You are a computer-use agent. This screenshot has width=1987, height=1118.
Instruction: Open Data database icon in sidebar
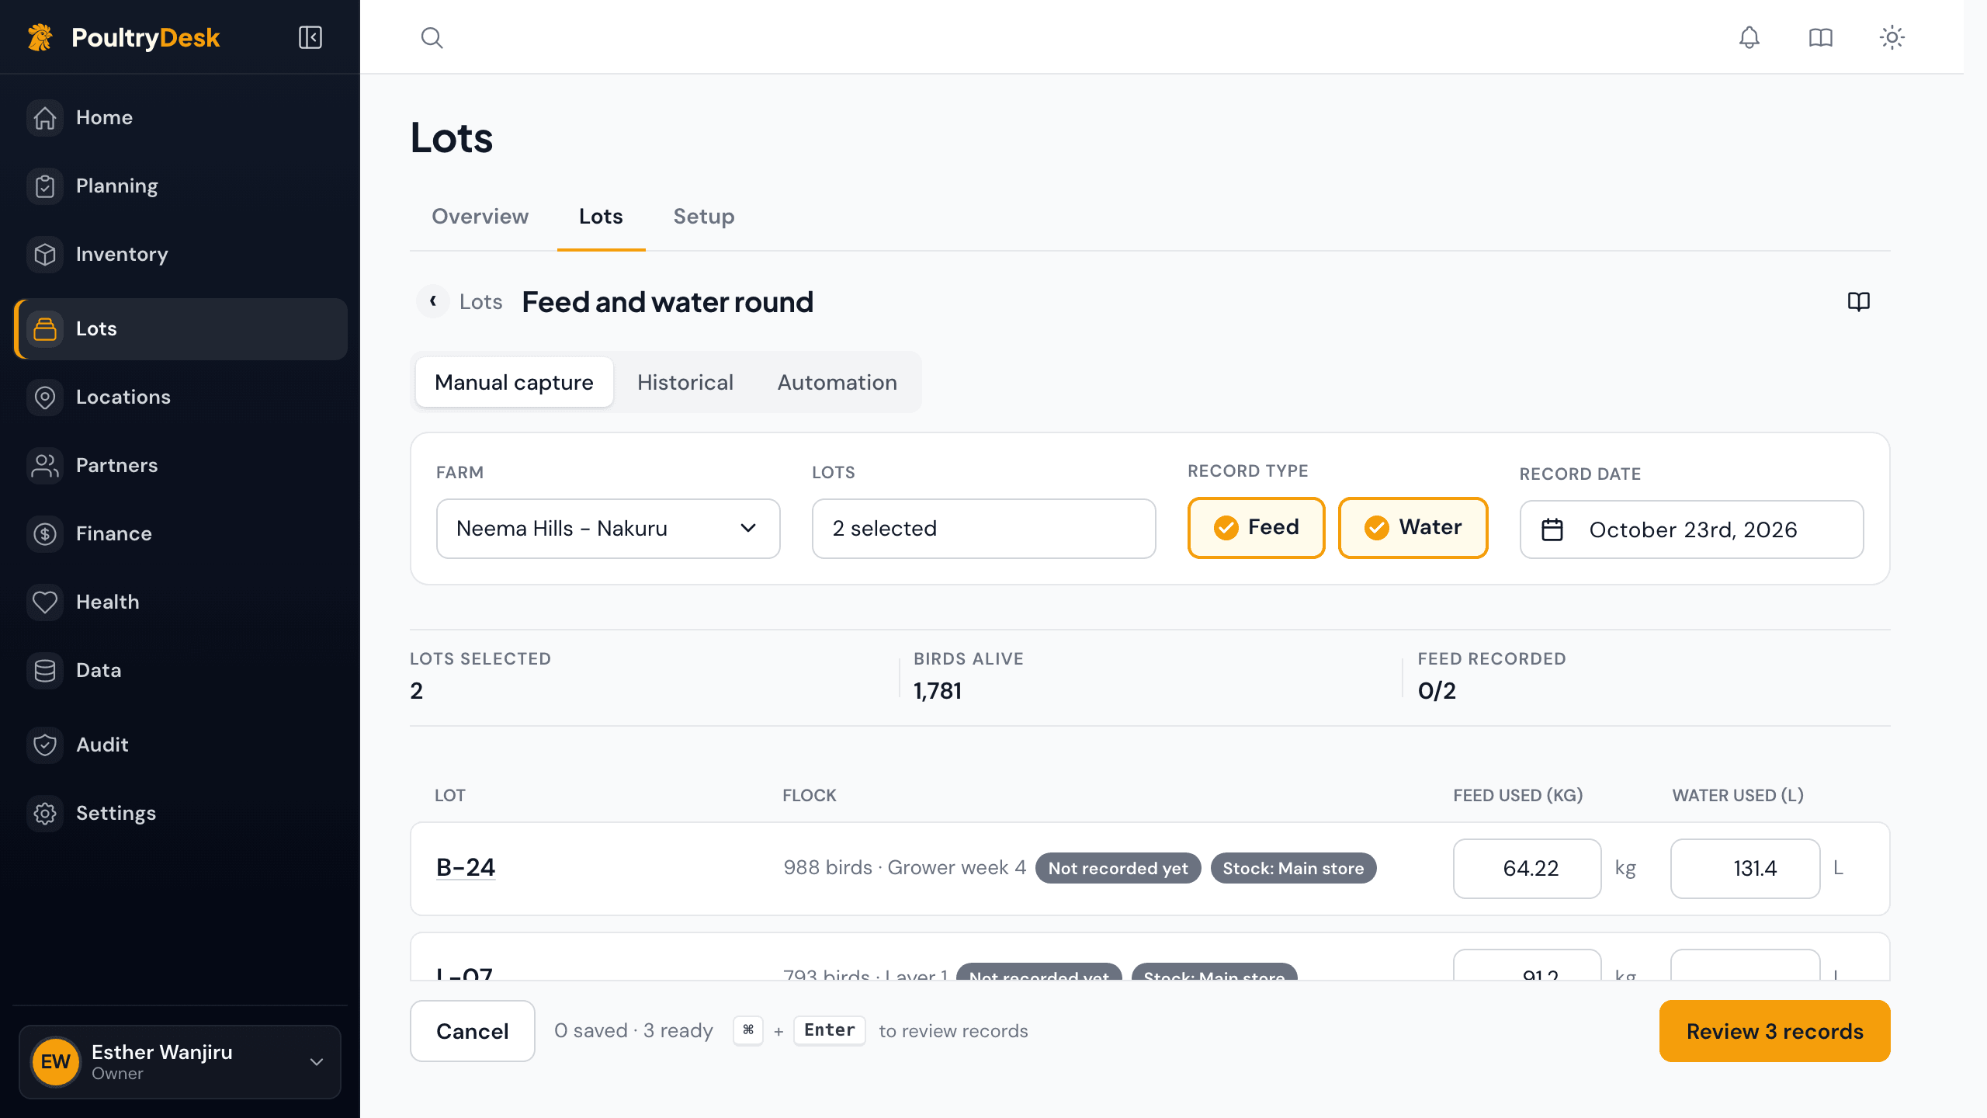point(45,671)
